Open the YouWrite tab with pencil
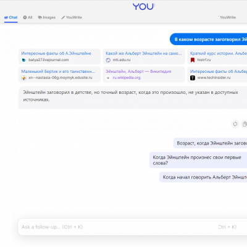This screenshot has width=247, height=247. coord(72,17)
